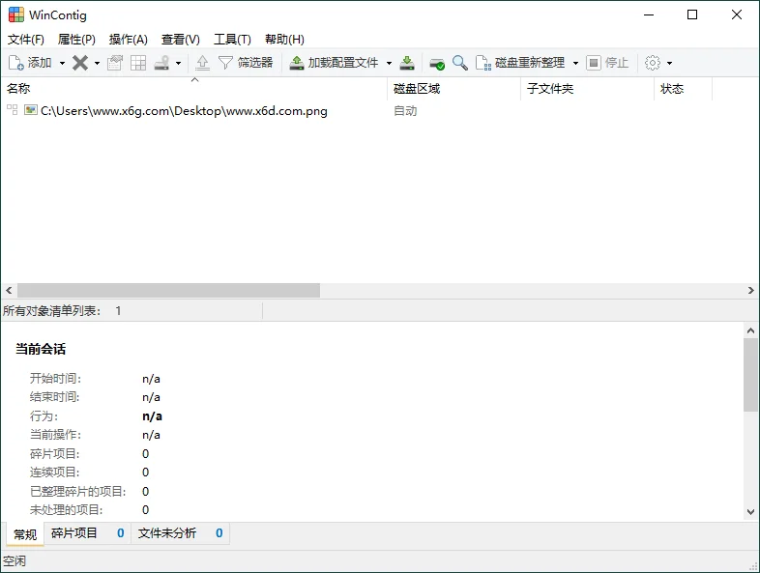Open the 文件(F) menu
Image resolution: width=760 pixels, height=573 pixels.
26,40
